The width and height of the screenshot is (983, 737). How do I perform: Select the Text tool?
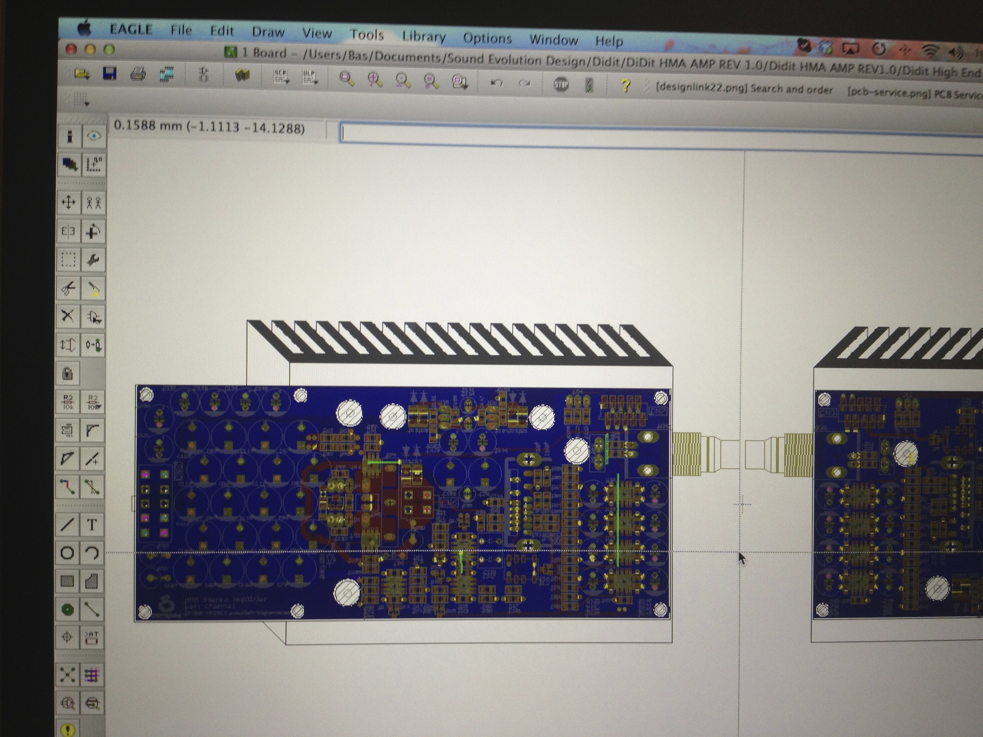[x=92, y=525]
